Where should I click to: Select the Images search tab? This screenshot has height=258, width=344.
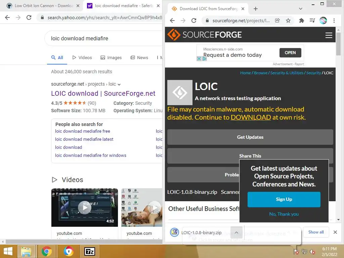pyautogui.click(x=111, y=58)
